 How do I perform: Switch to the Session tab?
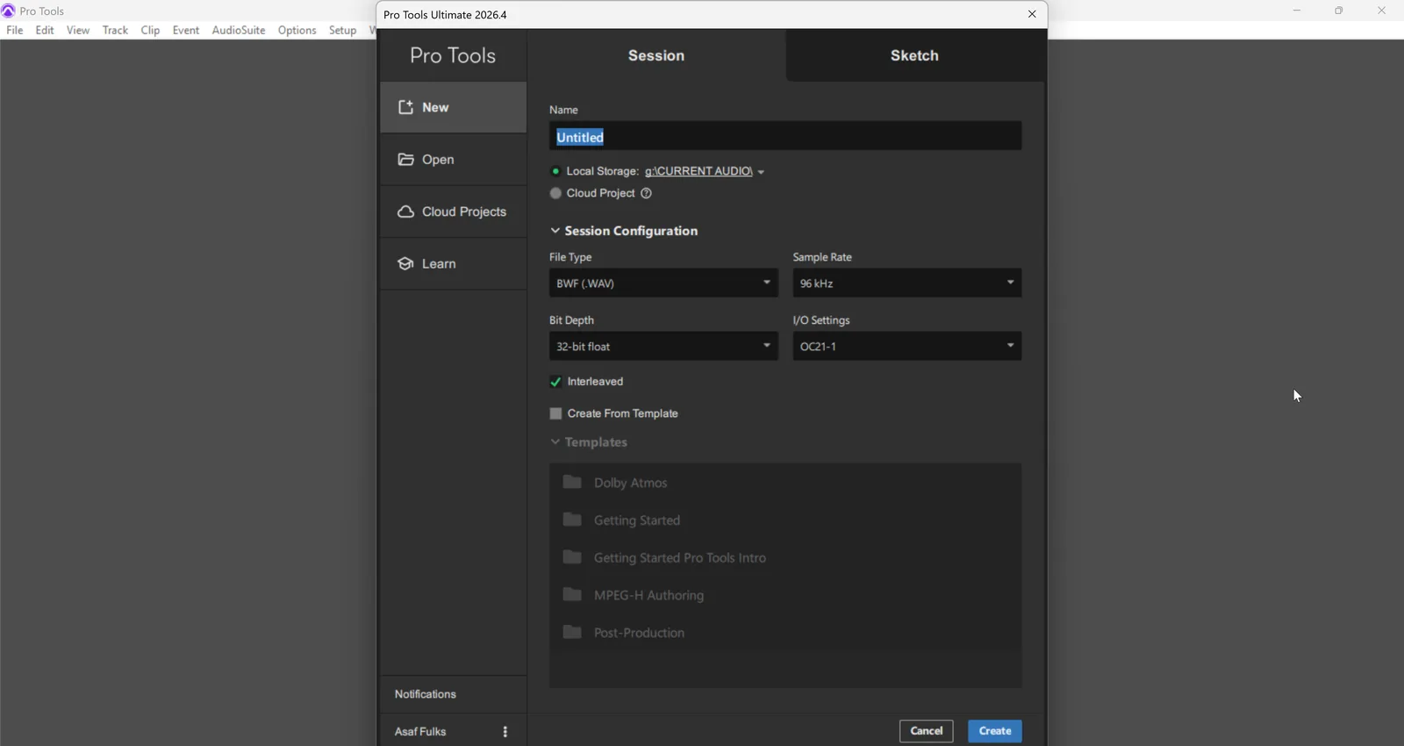(656, 55)
